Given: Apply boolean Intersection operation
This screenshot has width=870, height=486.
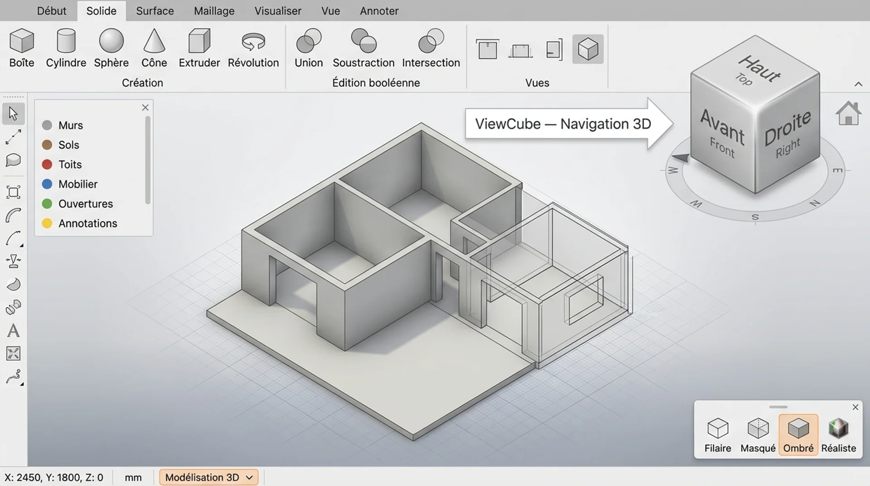Looking at the screenshot, I should click(431, 48).
